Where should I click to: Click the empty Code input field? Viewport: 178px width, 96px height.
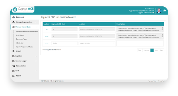click(x=65, y=43)
